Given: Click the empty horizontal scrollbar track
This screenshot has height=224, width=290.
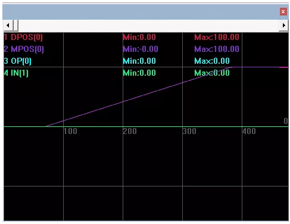Looking at the screenshot, I should (148, 26).
